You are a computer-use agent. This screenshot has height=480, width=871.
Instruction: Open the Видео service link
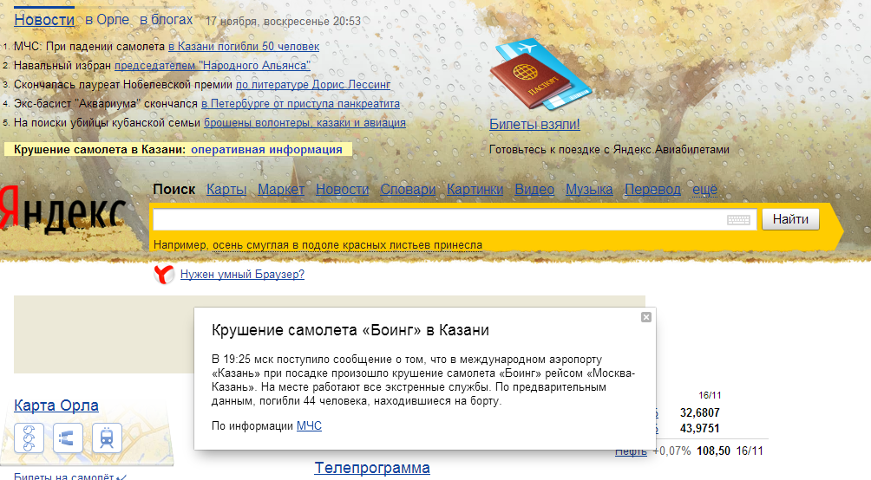pyautogui.click(x=534, y=190)
